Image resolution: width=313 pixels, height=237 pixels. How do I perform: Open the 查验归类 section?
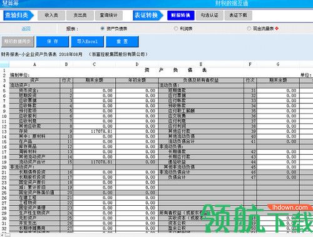pos(18,15)
